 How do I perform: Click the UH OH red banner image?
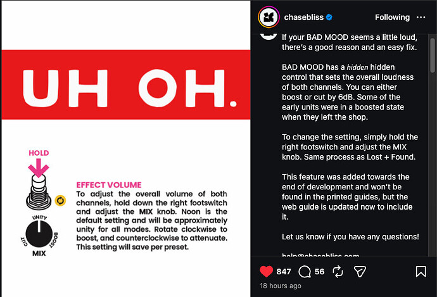tap(125, 85)
